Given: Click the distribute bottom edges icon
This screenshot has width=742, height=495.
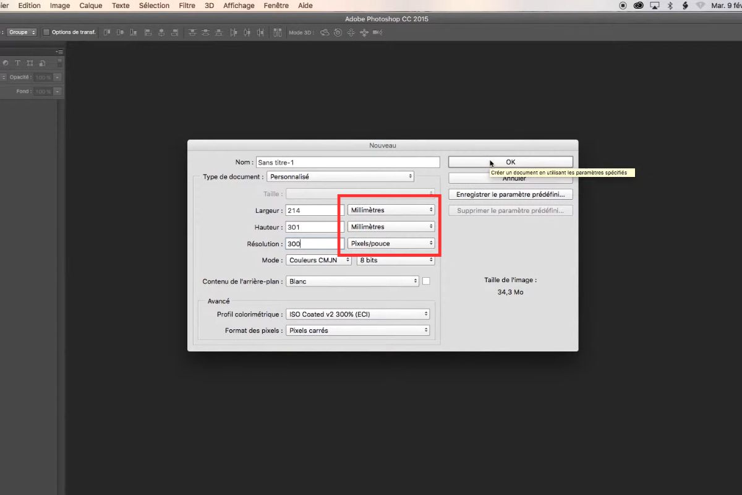Looking at the screenshot, I should coord(218,32).
